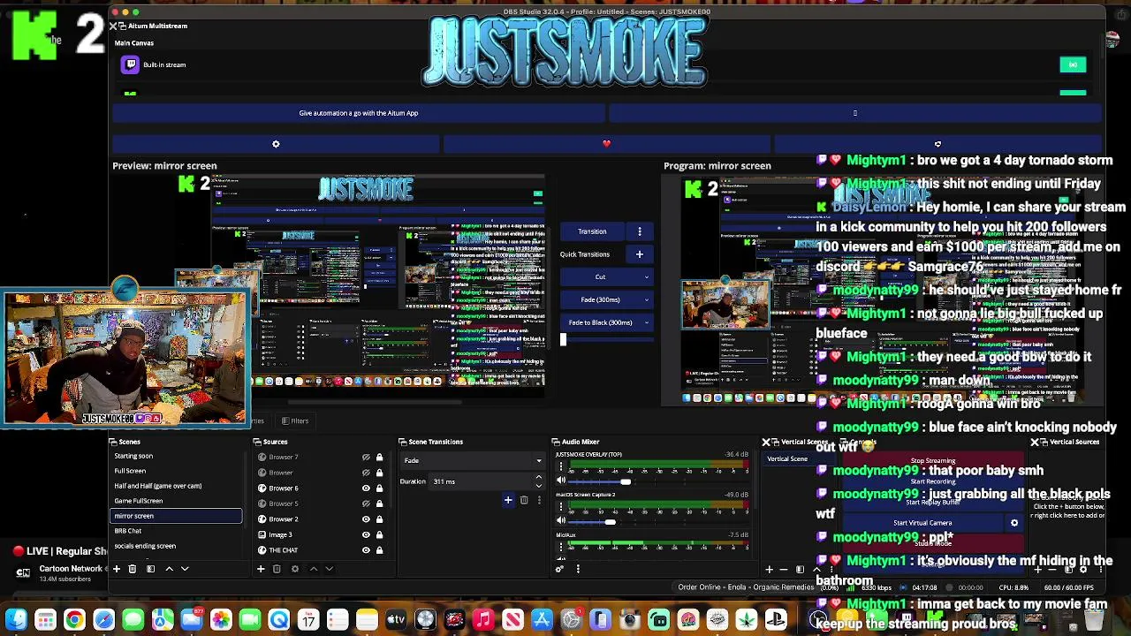Viewport: 1131px width, 636px height.
Task: Remove selected scene with trash icon
Action: [133, 569]
